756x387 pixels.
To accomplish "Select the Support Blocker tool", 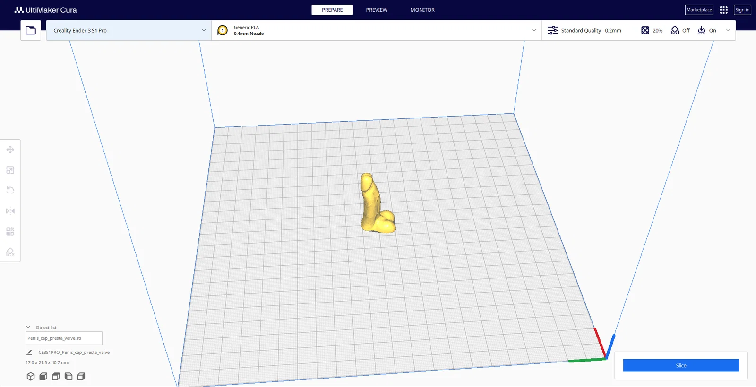I will 10,252.
